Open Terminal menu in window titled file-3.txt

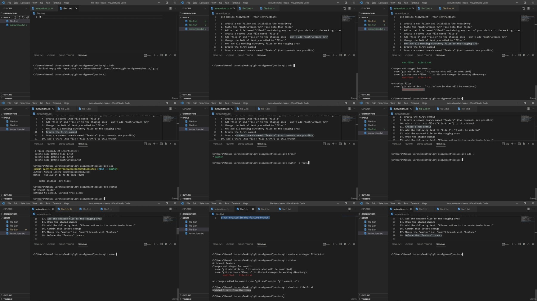pyautogui.click(x=236, y=203)
